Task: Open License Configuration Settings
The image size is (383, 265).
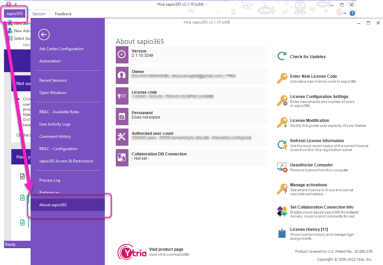Action: (x=319, y=97)
